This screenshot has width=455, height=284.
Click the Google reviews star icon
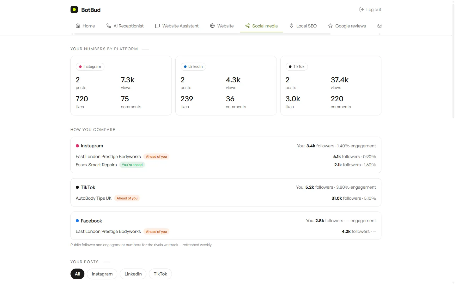[330, 26]
